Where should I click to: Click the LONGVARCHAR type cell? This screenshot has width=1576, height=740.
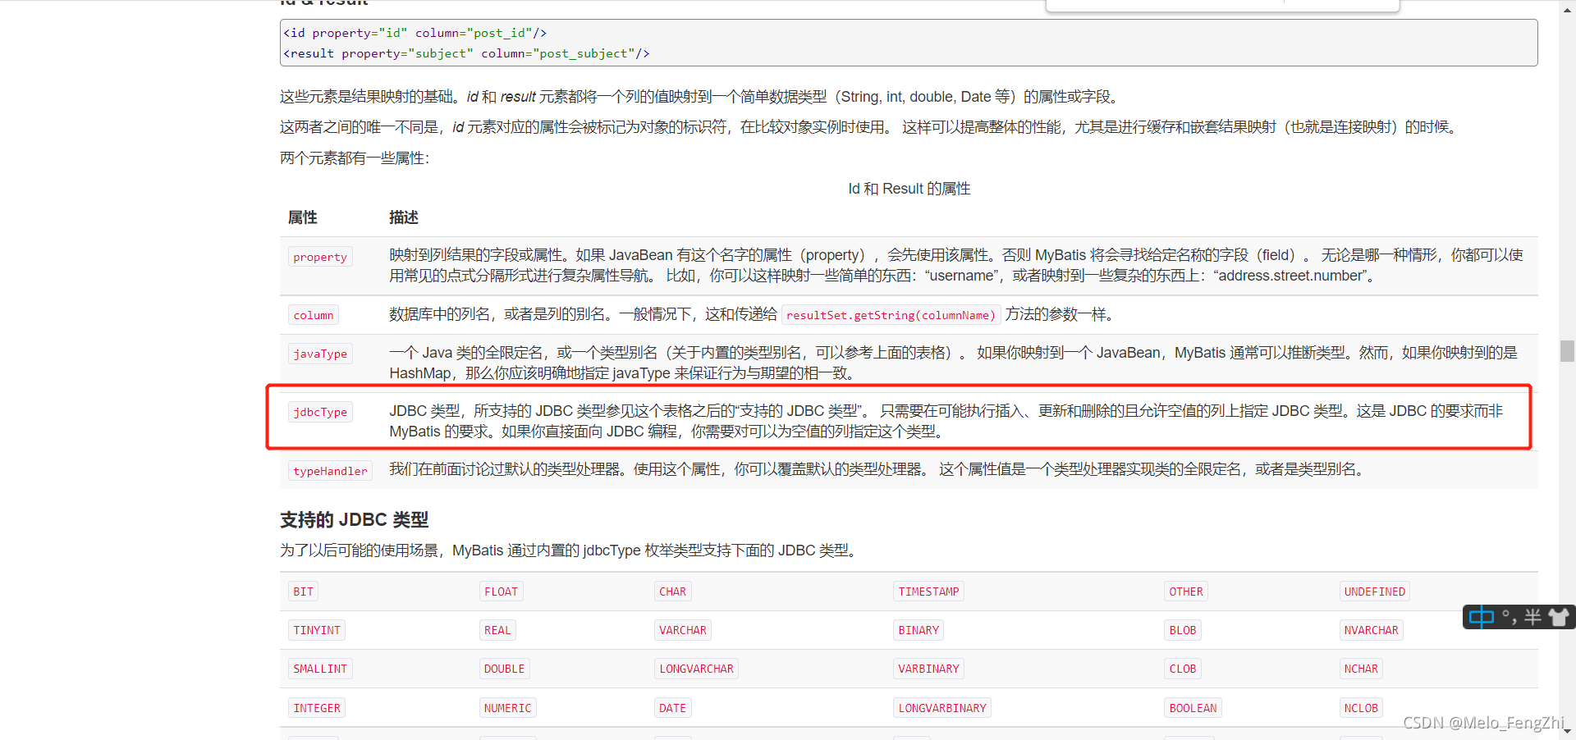pyautogui.click(x=696, y=669)
